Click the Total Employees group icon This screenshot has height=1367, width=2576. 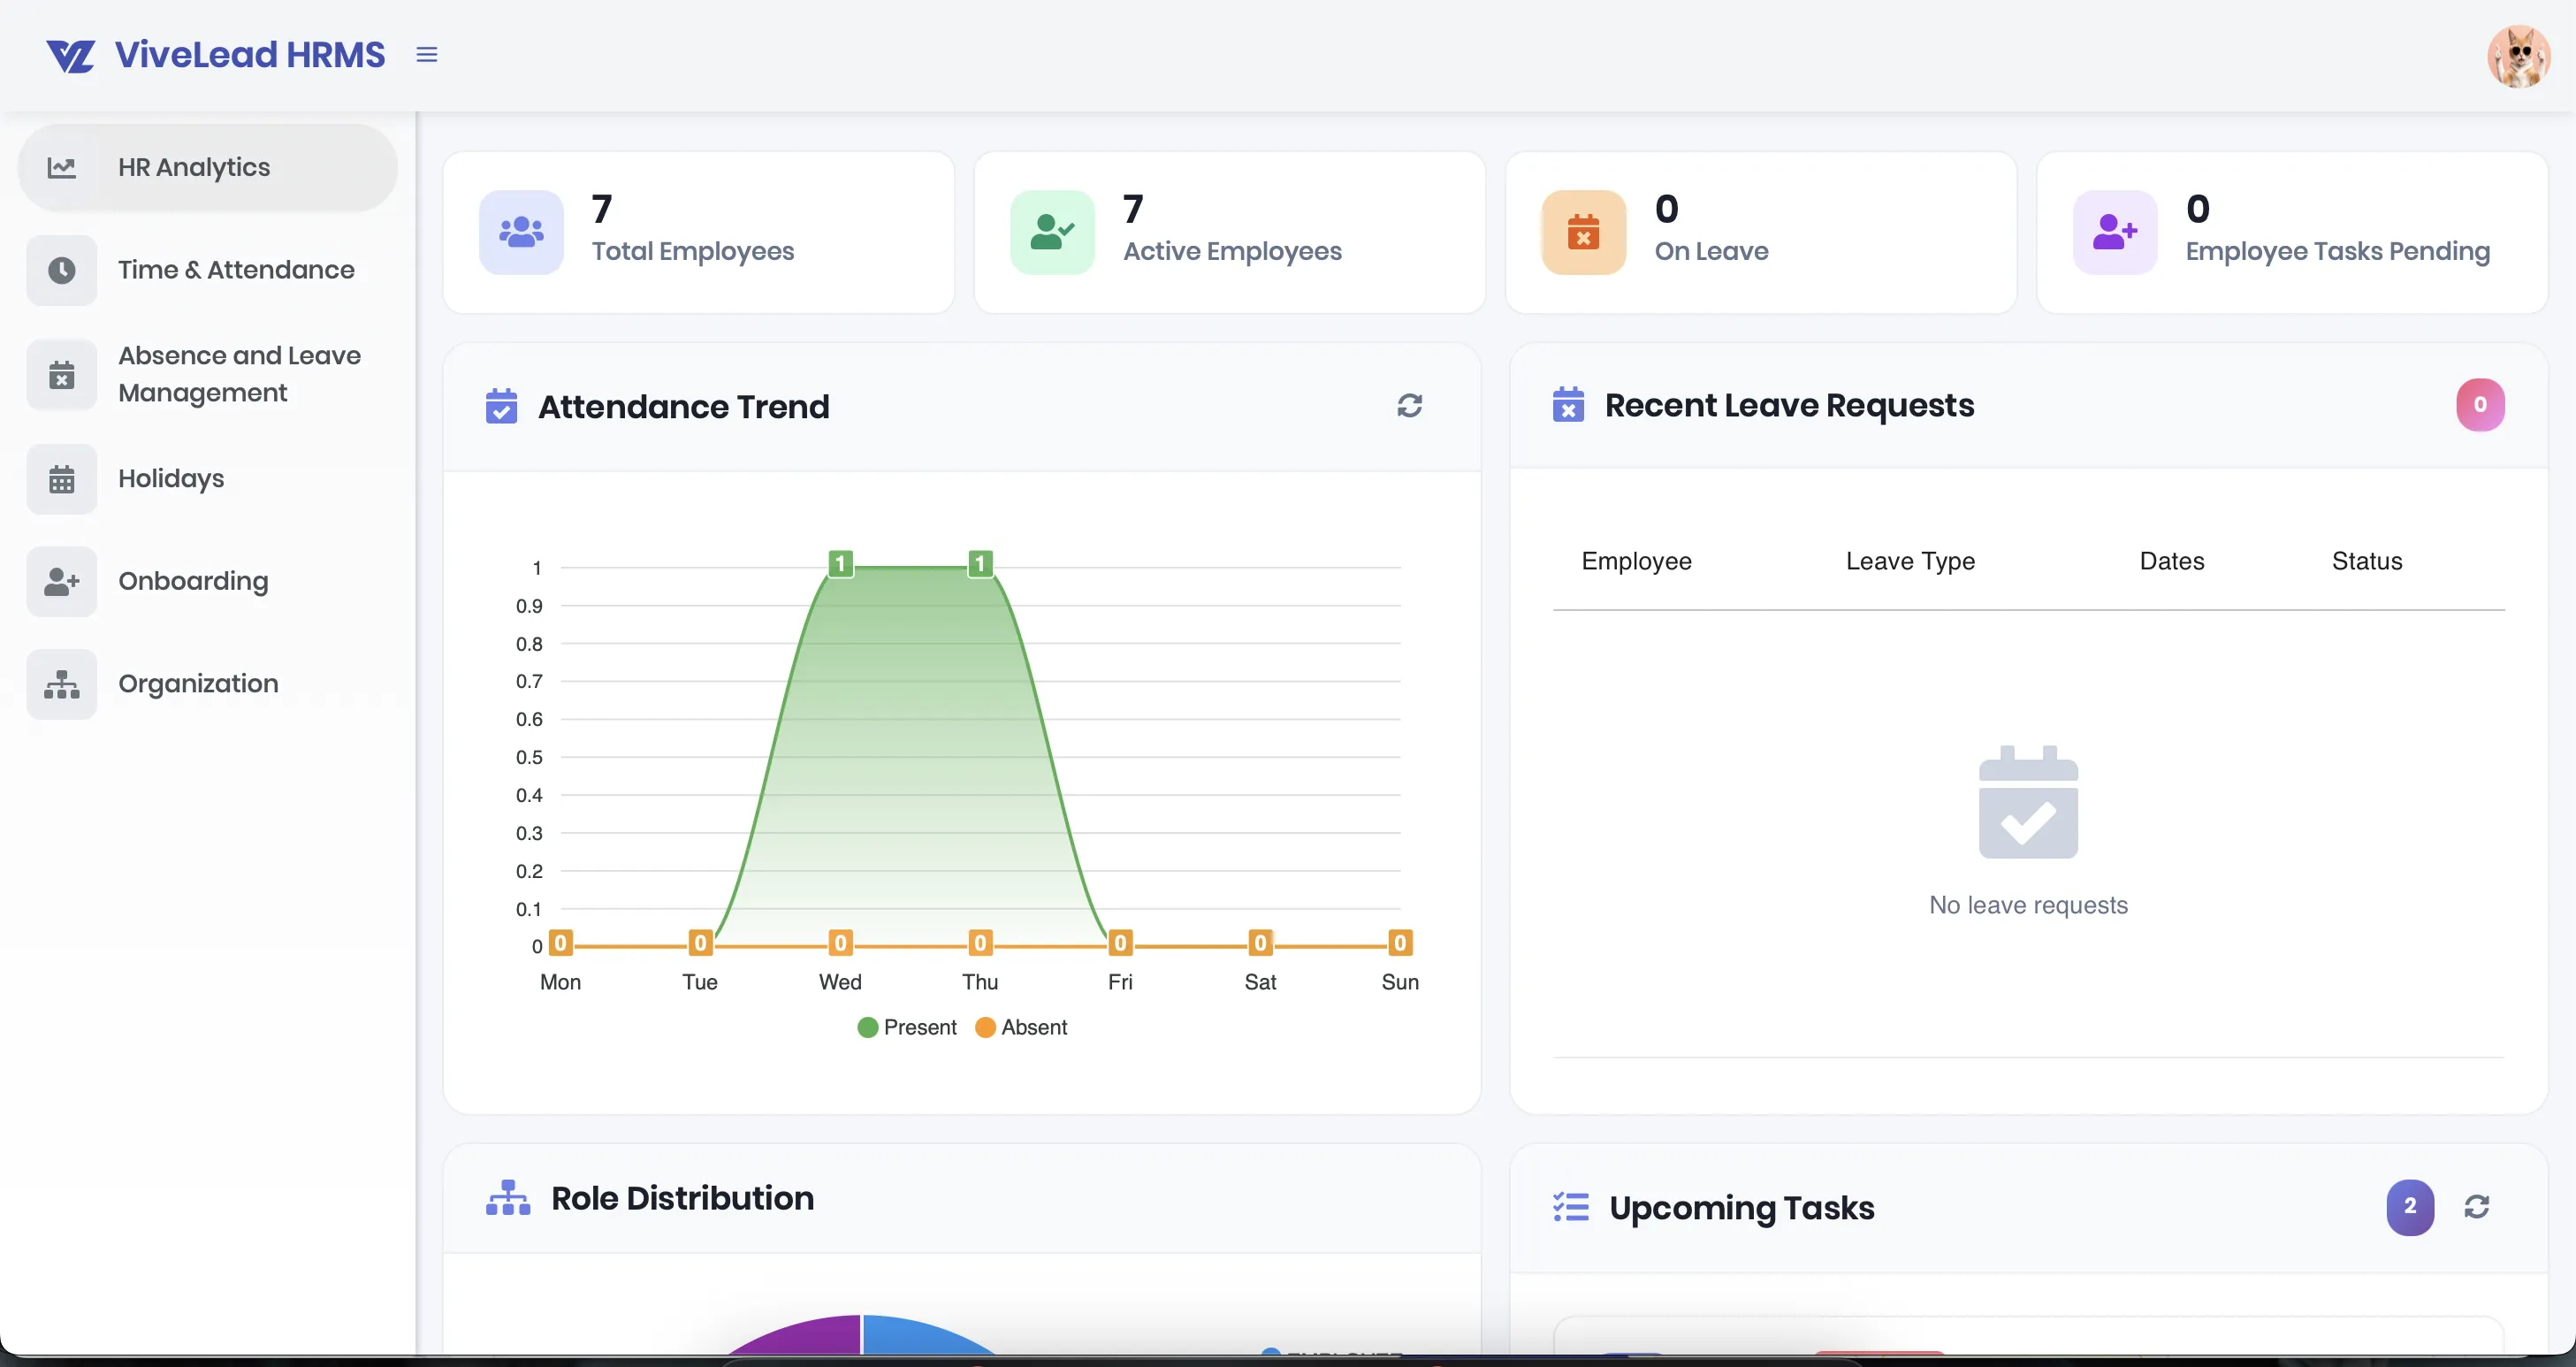point(521,232)
